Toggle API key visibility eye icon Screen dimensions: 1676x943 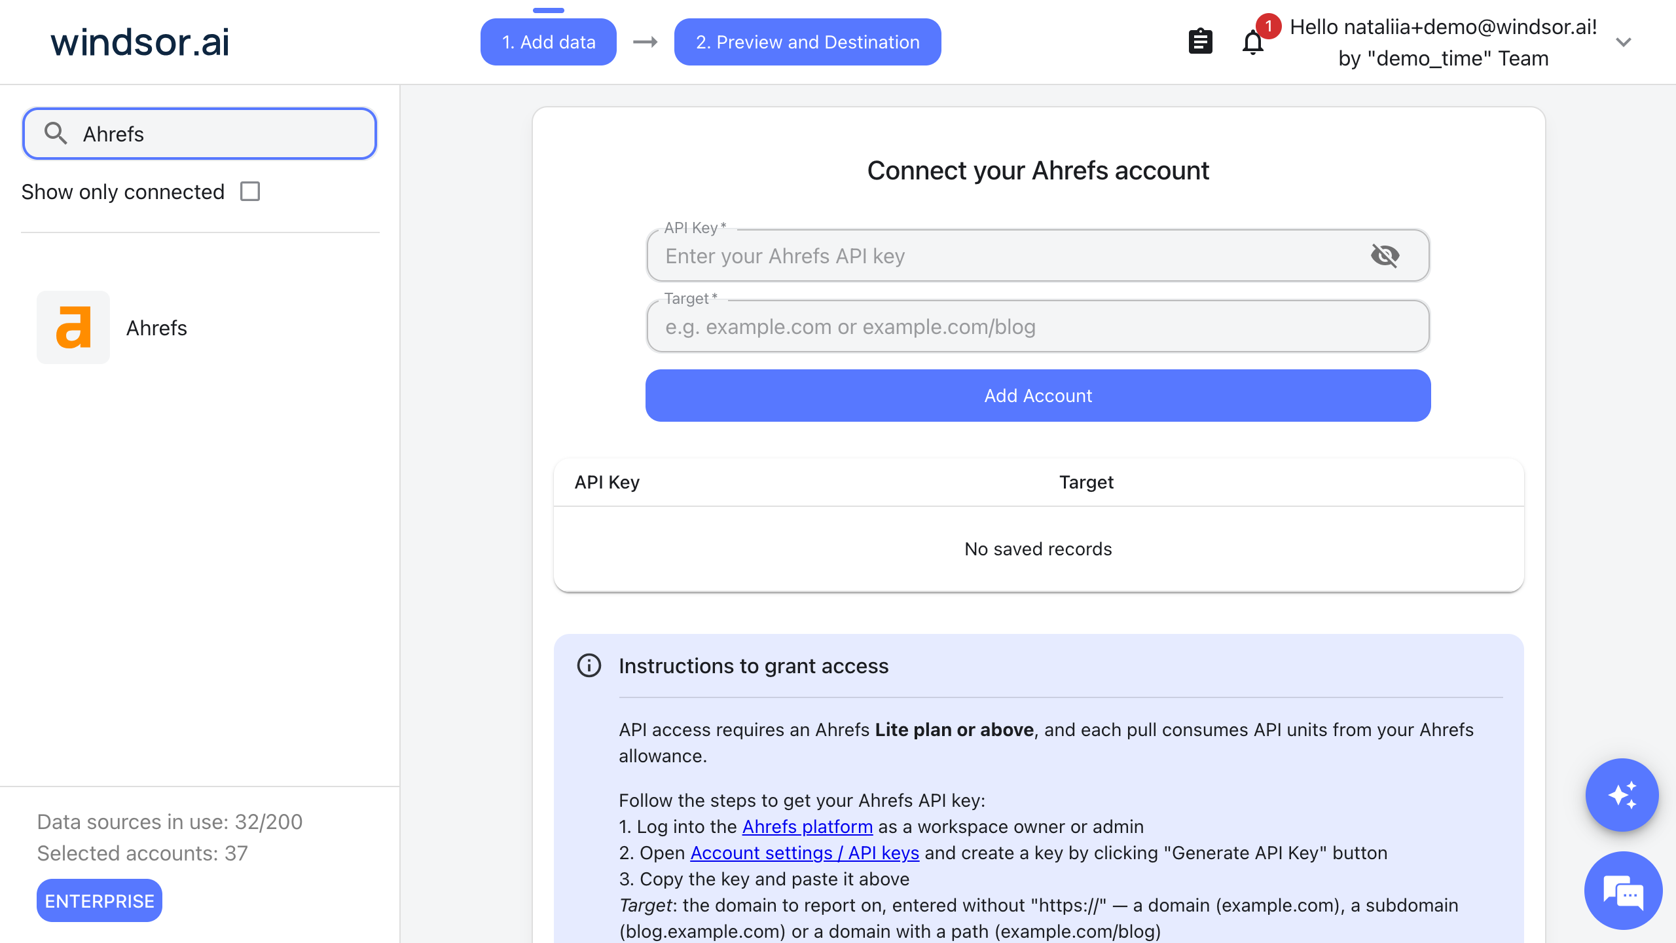1385,255
